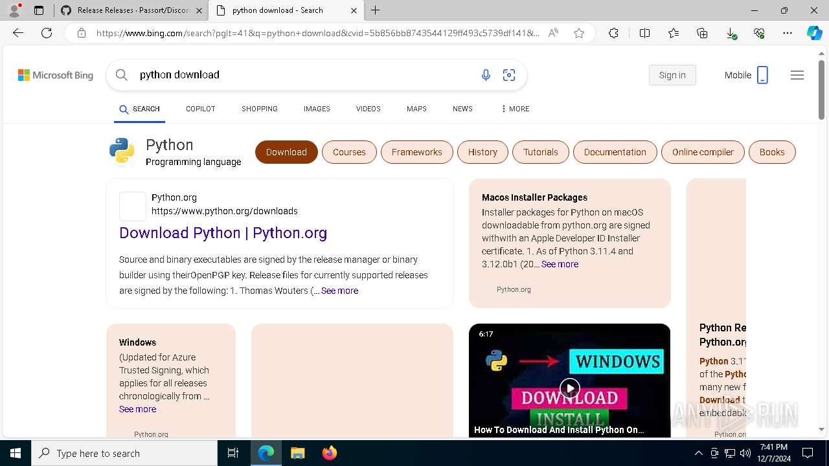The width and height of the screenshot is (829, 466).
Task: Toggle Split screen icon
Action: coord(644,33)
